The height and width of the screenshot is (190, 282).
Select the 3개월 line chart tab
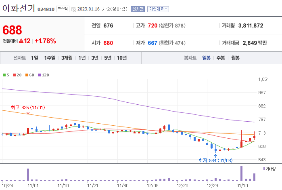click(x=67, y=58)
